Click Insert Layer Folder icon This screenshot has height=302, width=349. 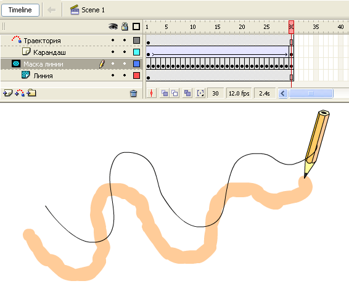tap(31, 93)
